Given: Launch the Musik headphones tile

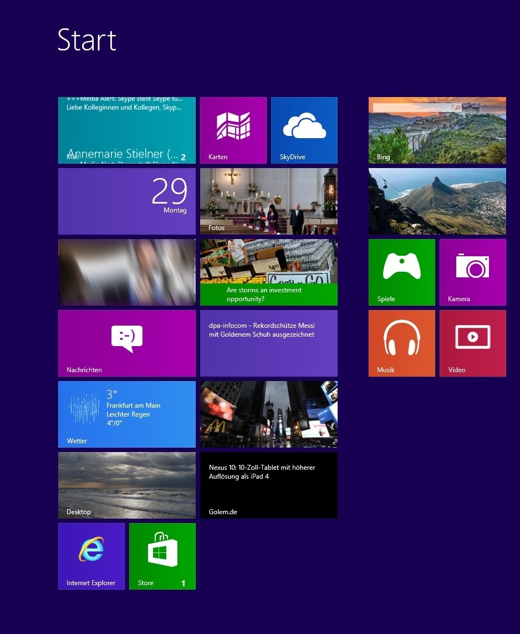Looking at the screenshot, I should point(401,343).
